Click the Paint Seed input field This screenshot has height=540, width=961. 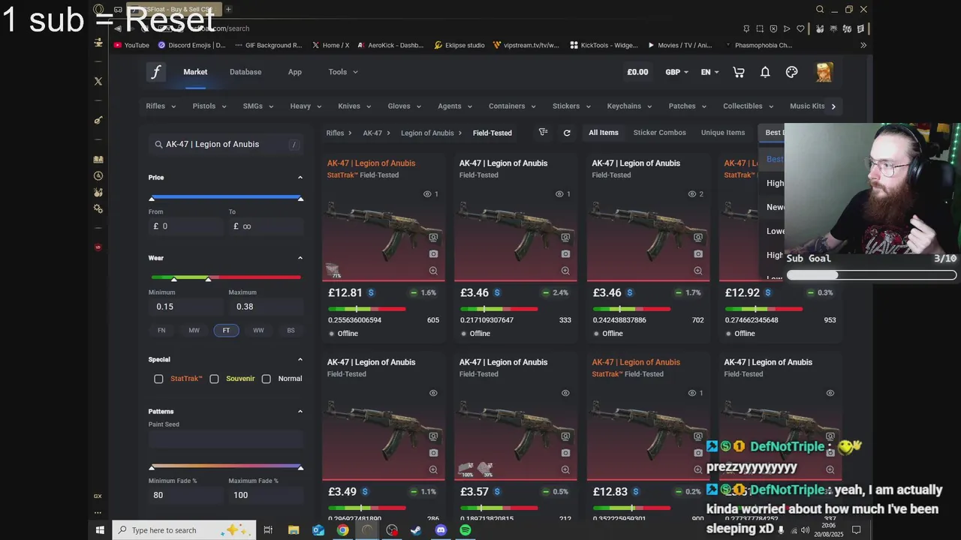pyautogui.click(x=226, y=439)
